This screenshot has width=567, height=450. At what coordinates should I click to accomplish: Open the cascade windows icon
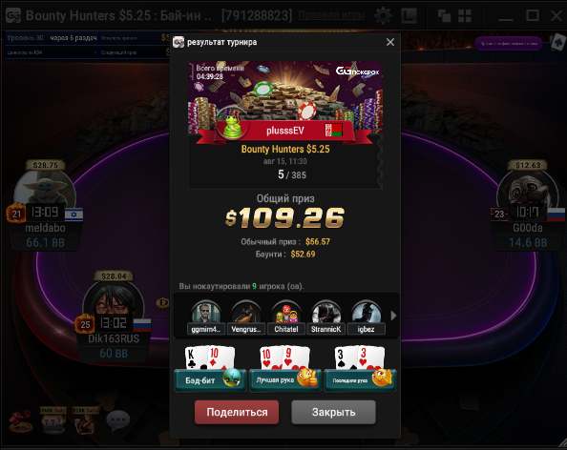click(444, 16)
